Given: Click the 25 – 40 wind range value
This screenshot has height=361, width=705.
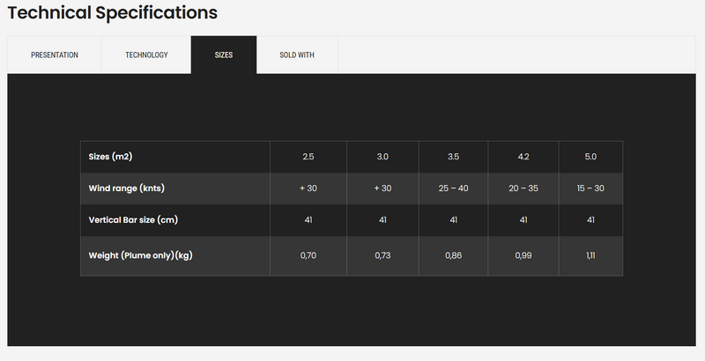Looking at the screenshot, I should pyautogui.click(x=453, y=188).
